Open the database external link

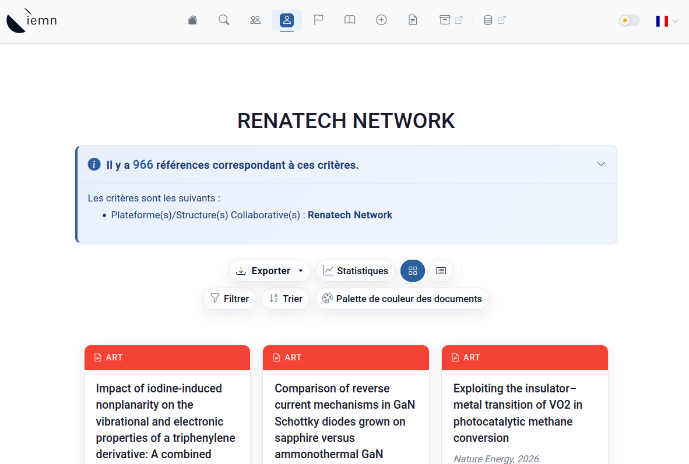(494, 20)
